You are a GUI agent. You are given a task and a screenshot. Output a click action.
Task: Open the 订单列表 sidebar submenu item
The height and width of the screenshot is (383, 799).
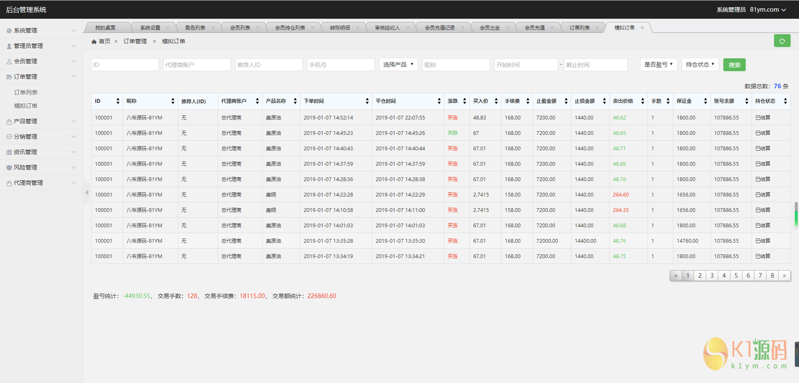coord(26,92)
